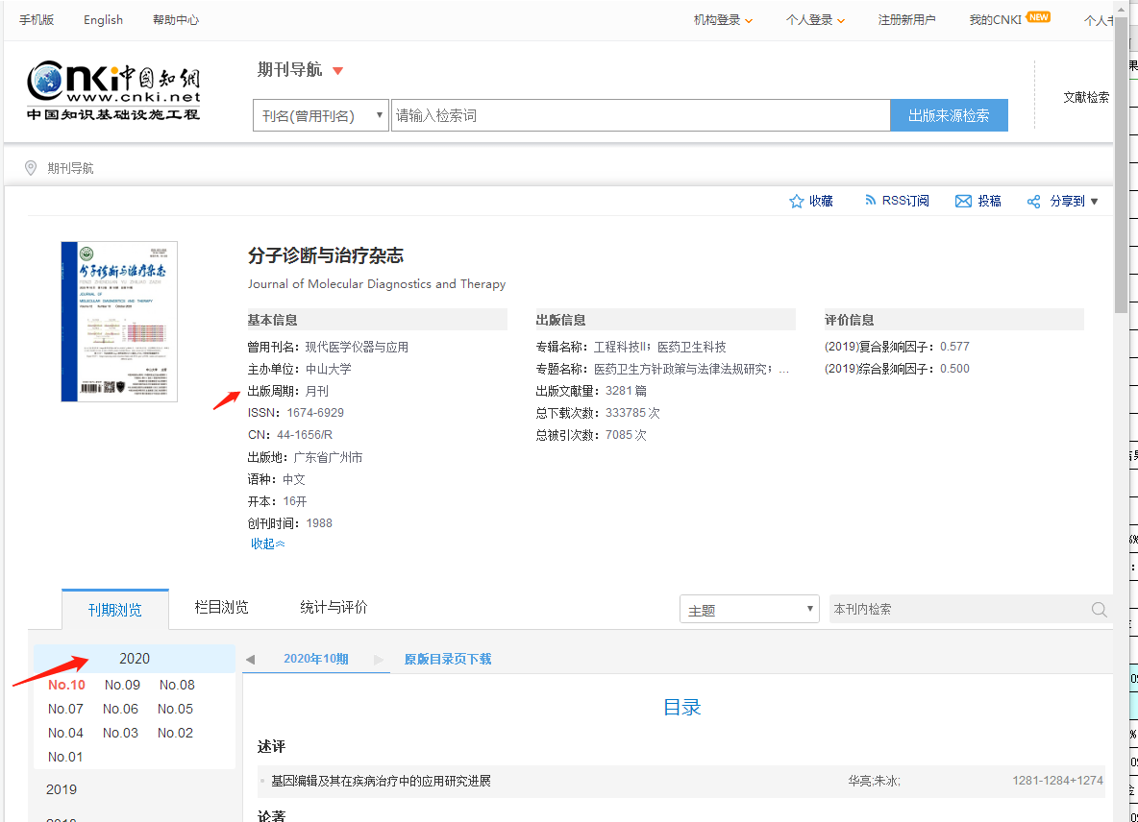Select issue No.09 of 2020
The image size is (1138, 822).
pos(122,685)
